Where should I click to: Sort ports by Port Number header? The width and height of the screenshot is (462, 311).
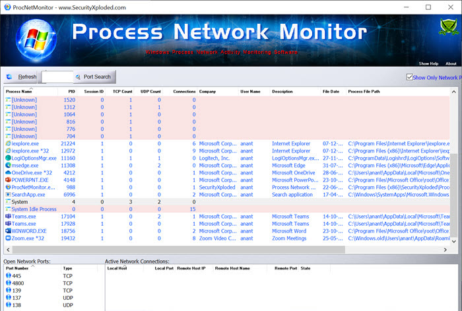point(17,268)
